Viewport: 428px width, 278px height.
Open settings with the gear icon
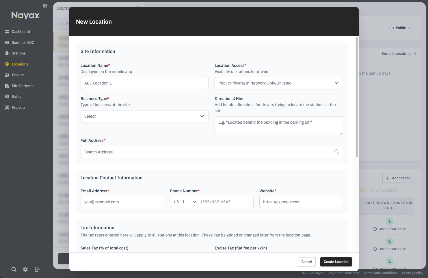25,269
